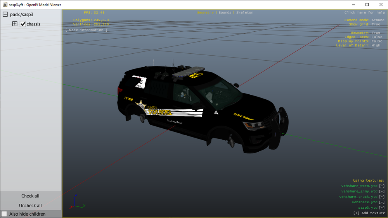Uncheck the chassis visibility checkbox
This screenshot has width=388, height=218.
pyautogui.click(x=23, y=24)
